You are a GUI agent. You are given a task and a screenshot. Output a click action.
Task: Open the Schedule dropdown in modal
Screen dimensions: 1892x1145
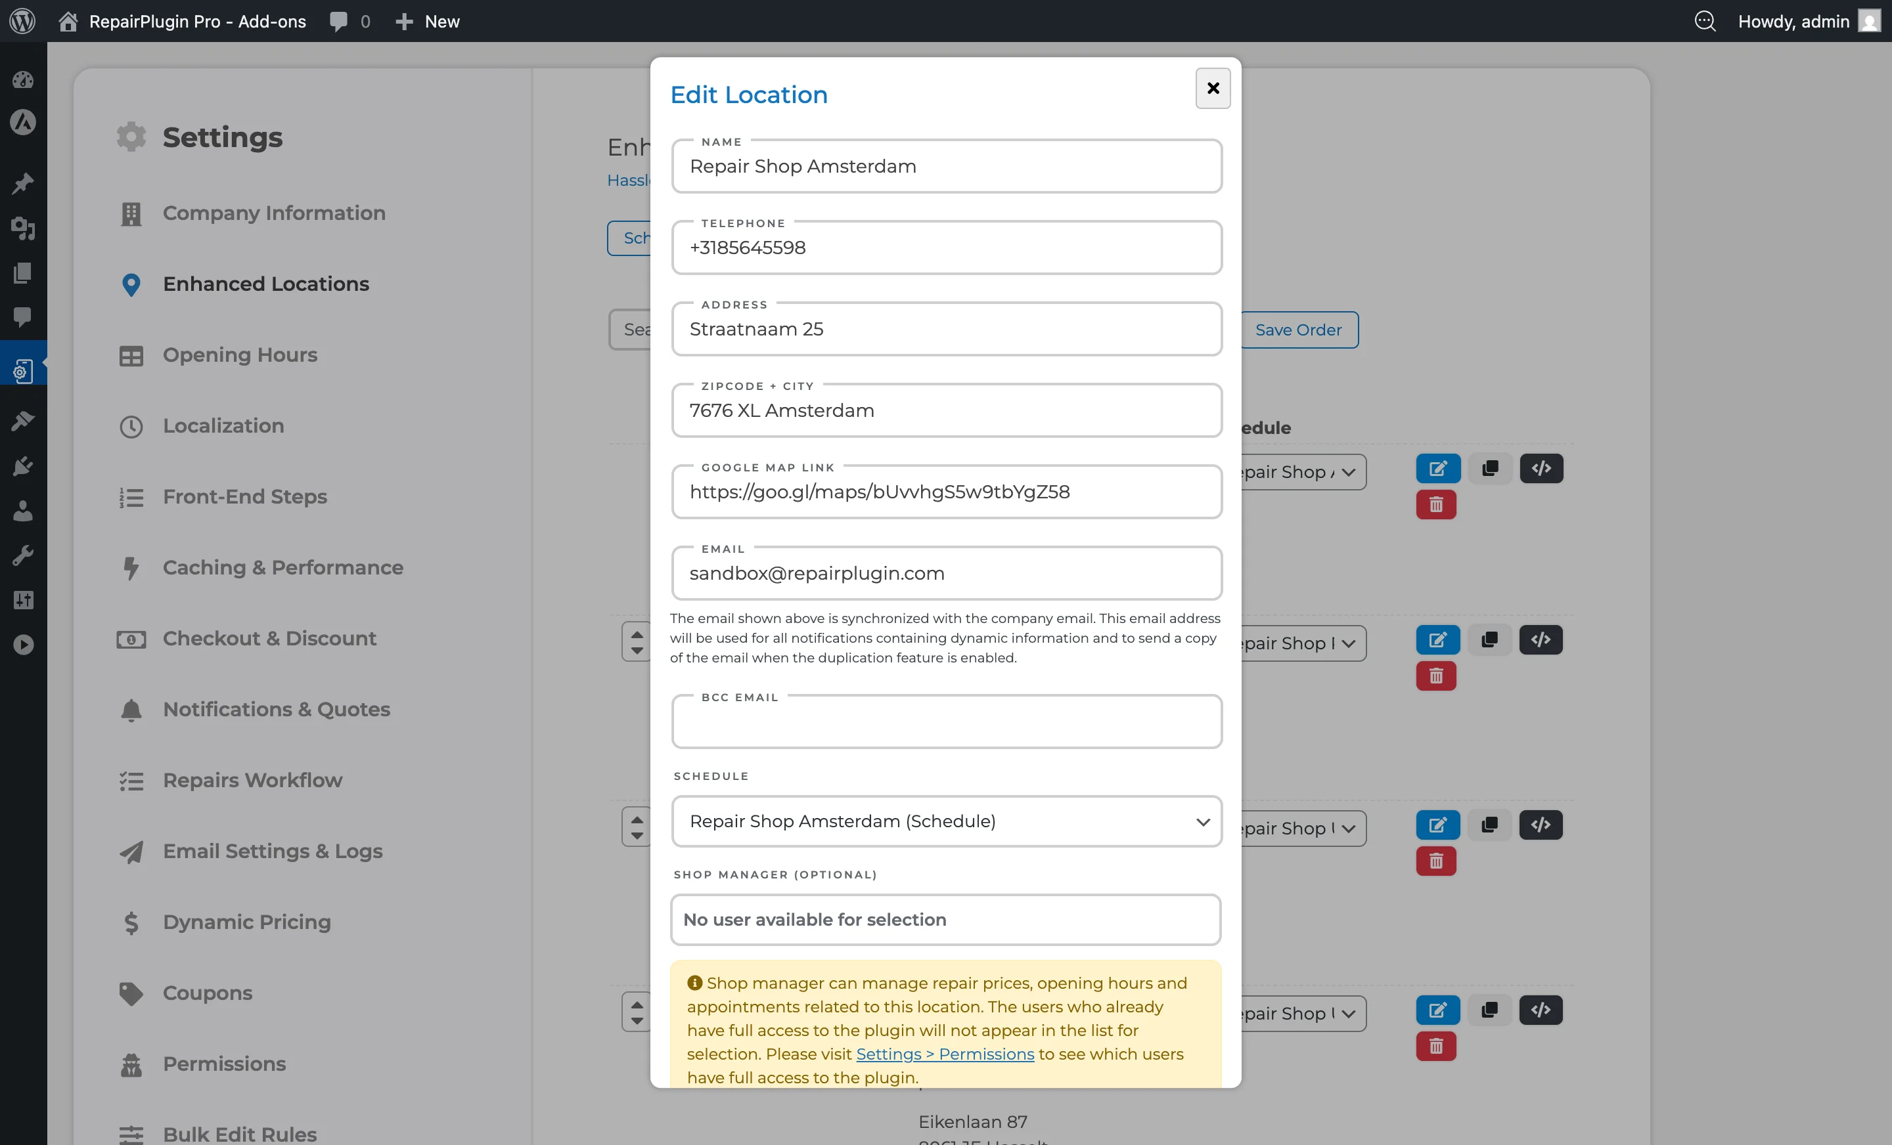click(x=946, y=821)
